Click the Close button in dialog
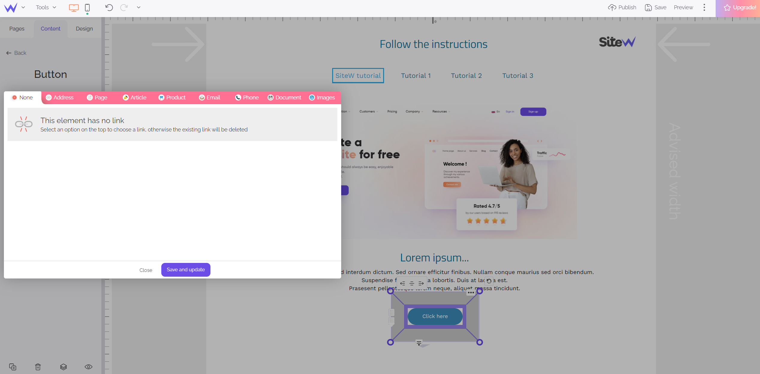Image resolution: width=760 pixels, height=374 pixels. [145, 269]
